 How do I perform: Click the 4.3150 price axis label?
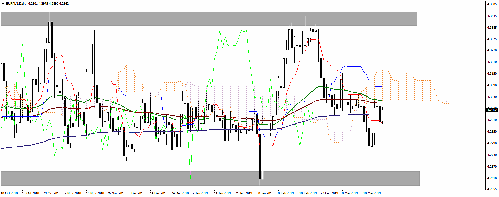[492, 74]
